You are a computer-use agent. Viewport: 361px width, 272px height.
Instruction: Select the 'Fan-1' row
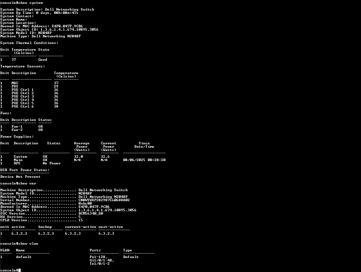click(22, 127)
